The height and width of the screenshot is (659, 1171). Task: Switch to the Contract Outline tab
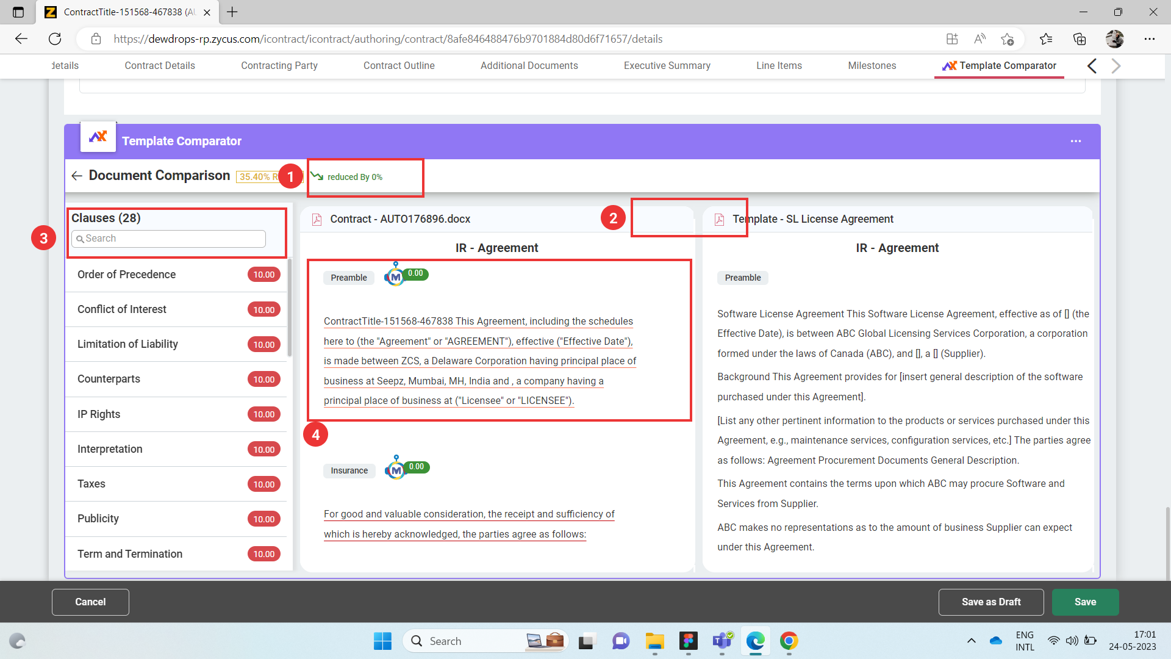(399, 65)
